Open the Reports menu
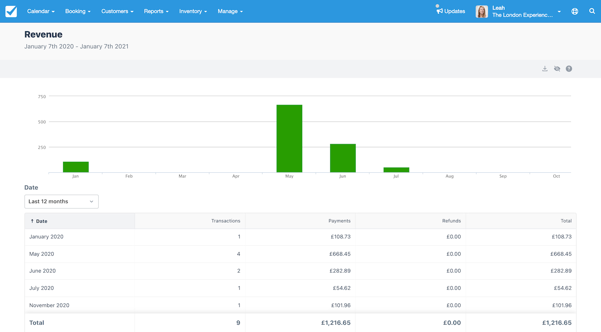Viewport: 601px width, 332px height. (156, 11)
